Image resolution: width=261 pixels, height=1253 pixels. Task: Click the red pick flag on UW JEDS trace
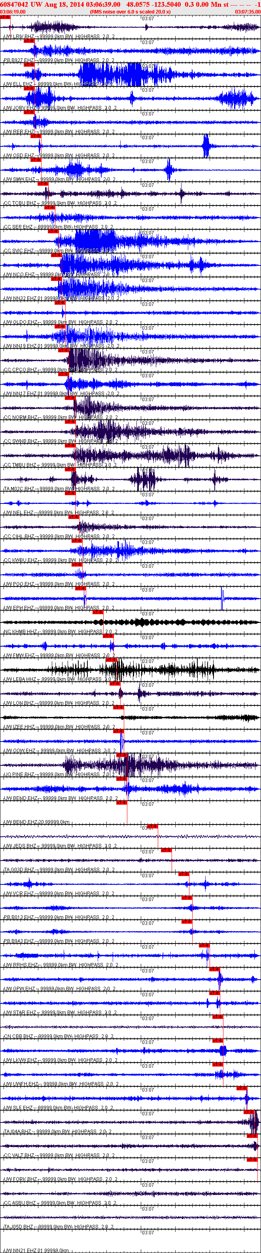152,826
